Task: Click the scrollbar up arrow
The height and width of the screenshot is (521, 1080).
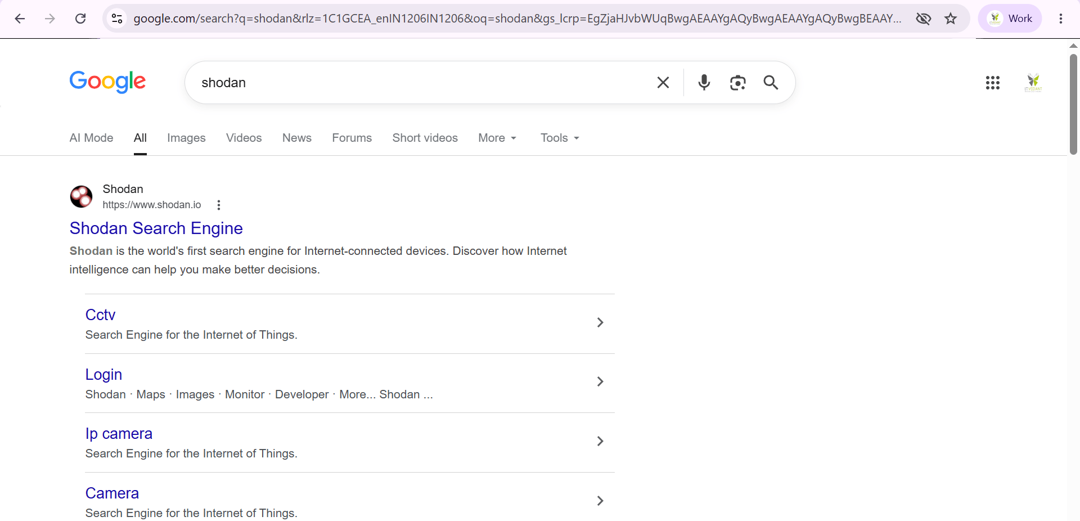Action: coord(1073,46)
